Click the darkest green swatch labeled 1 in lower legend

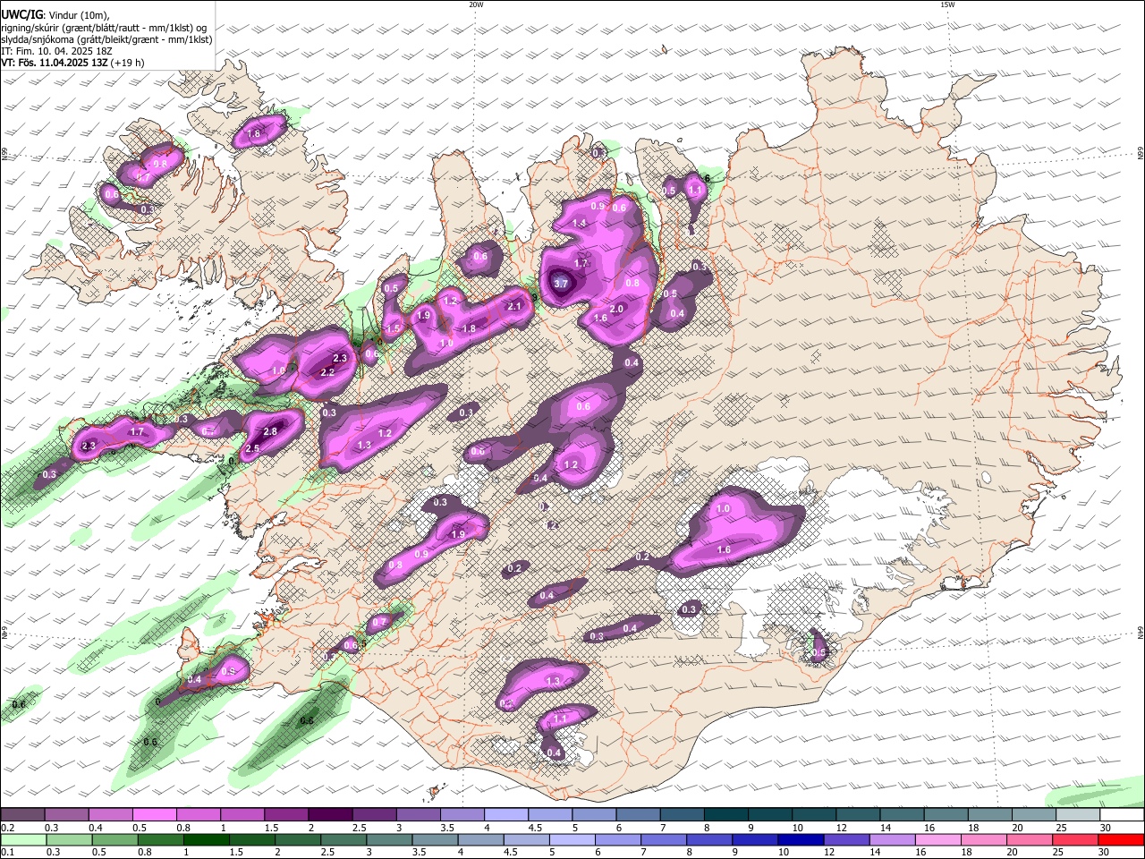pos(207,839)
